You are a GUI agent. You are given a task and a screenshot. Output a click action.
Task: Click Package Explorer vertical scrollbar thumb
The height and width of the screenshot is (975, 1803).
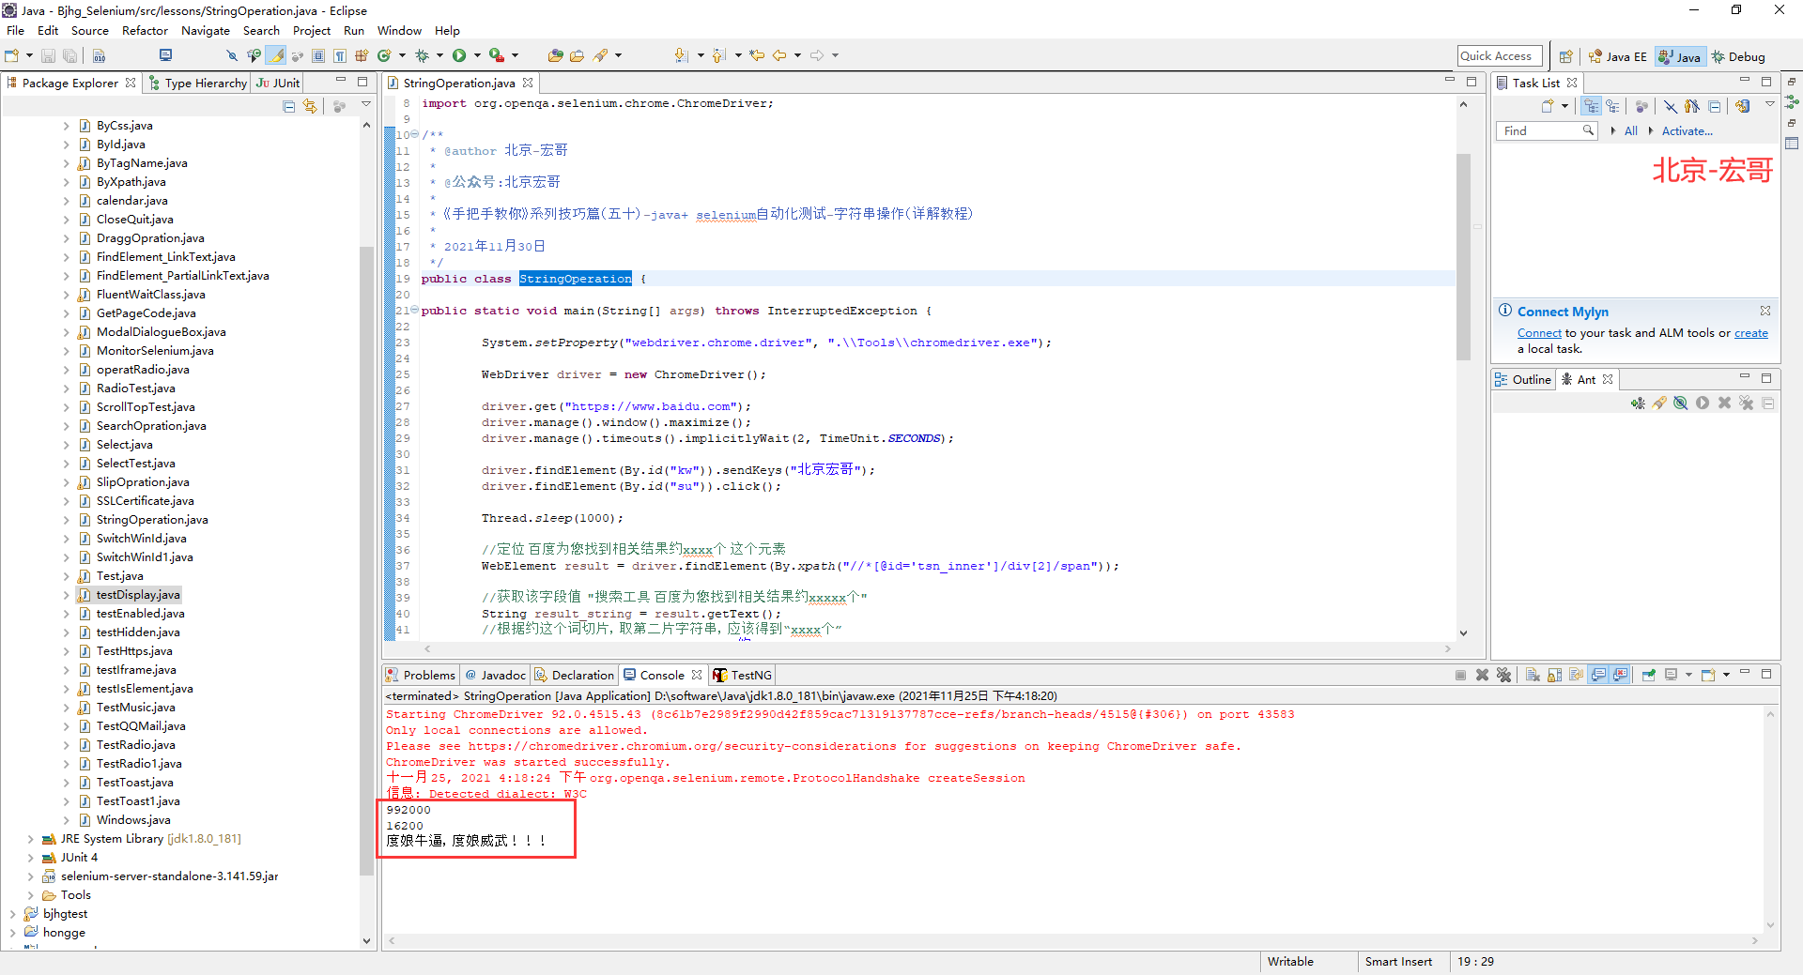pyautogui.click(x=366, y=559)
